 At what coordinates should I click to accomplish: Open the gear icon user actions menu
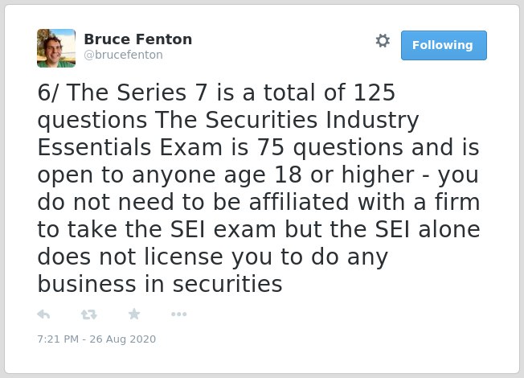[x=383, y=41]
